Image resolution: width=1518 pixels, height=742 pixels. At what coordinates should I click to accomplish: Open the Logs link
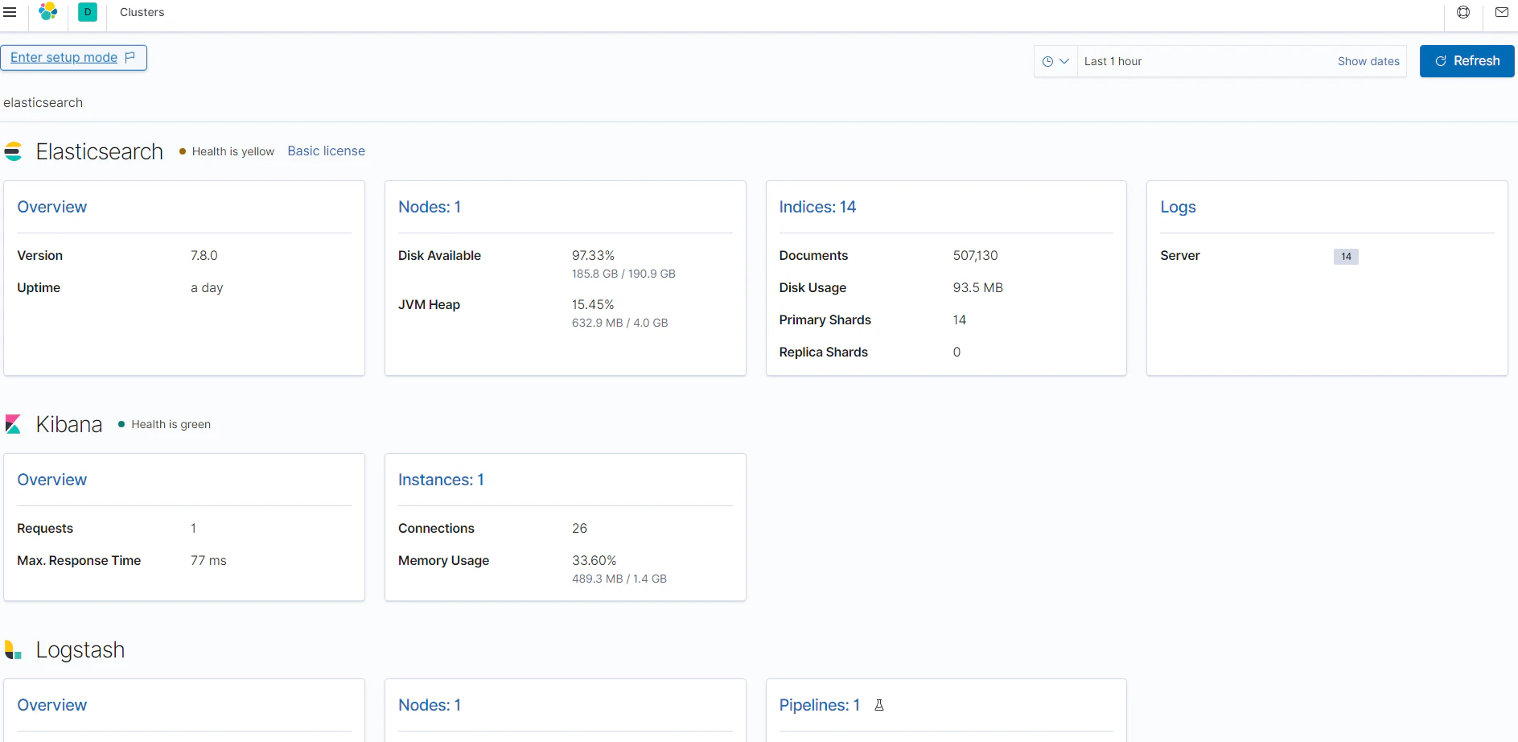[x=1178, y=207]
